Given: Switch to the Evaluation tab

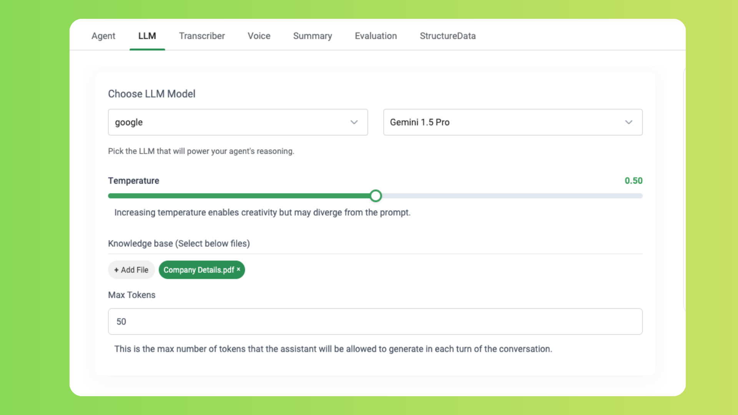Looking at the screenshot, I should (x=376, y=36).
